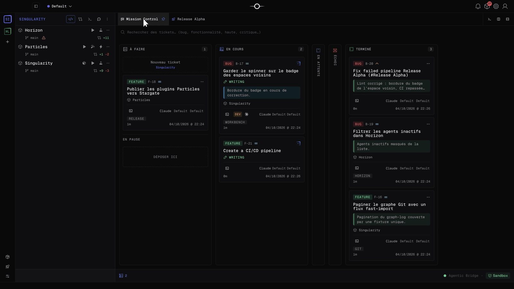Open the sliders settings icon in bottom-left rail

tap(8, 276)
